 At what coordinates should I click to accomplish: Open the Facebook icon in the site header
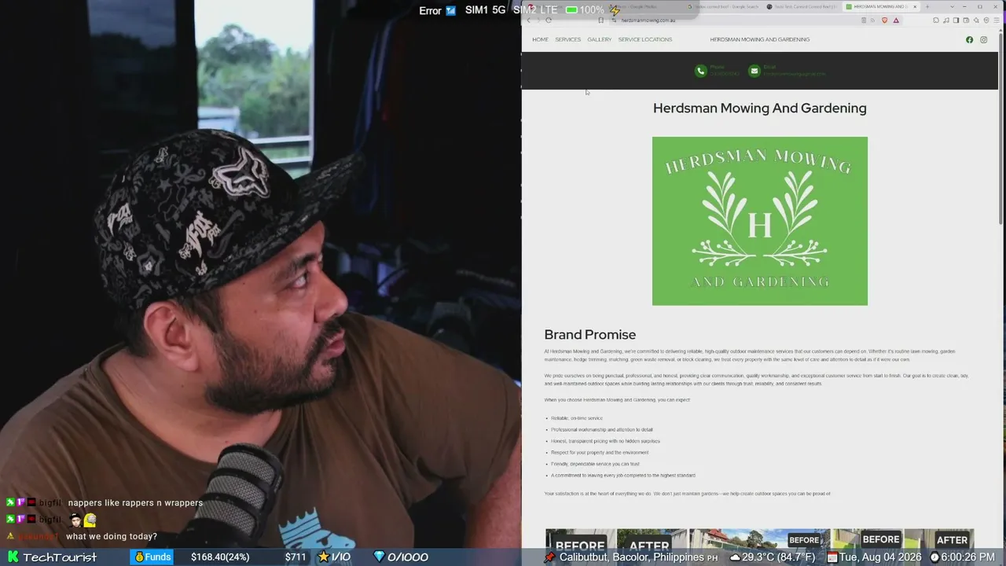point(969,39)
